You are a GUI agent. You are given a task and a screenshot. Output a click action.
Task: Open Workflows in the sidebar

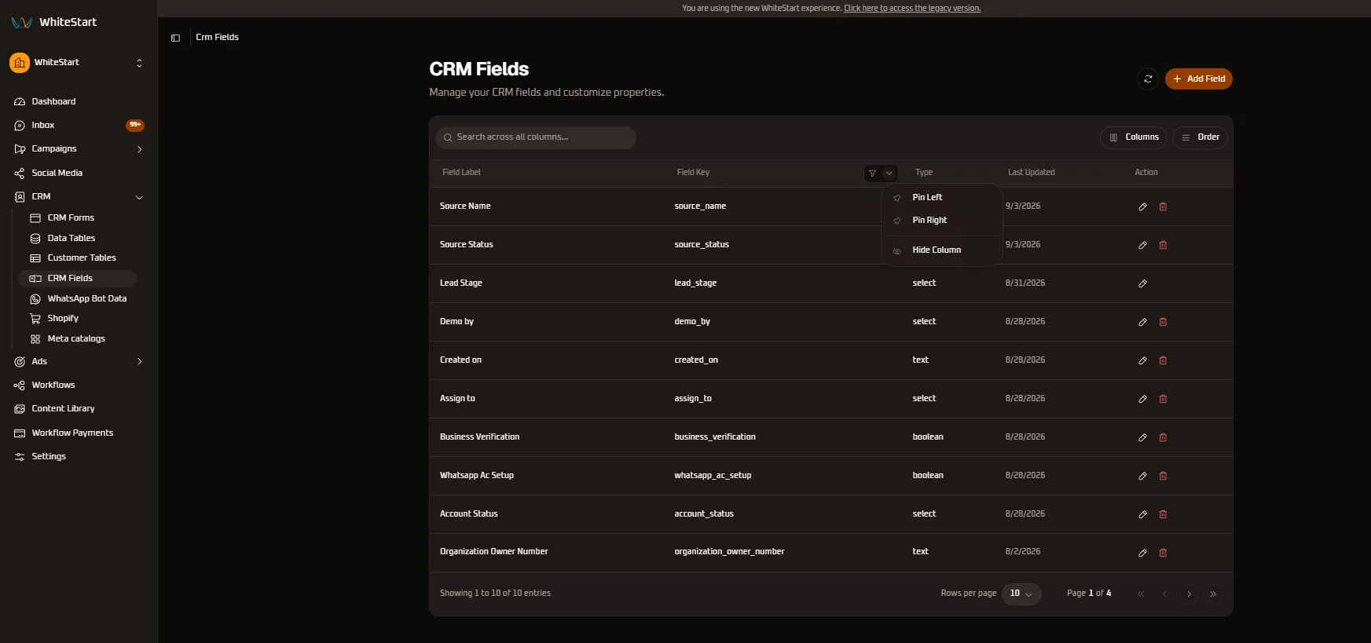pyautogui.click(x=79, y=385)
